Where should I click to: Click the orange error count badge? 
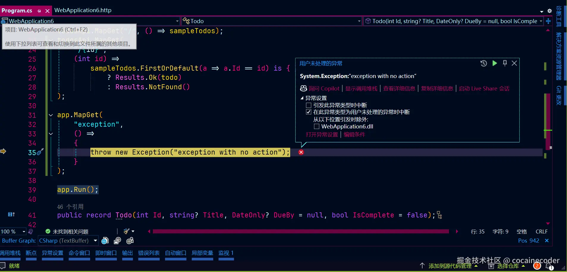537,266
